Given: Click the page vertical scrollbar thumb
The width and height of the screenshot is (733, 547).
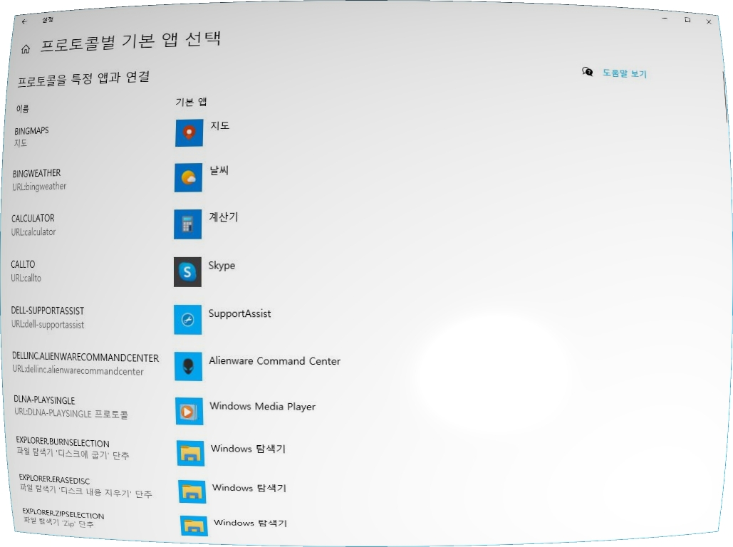Looking at the screenshot, I should click(x=725, y=98).
